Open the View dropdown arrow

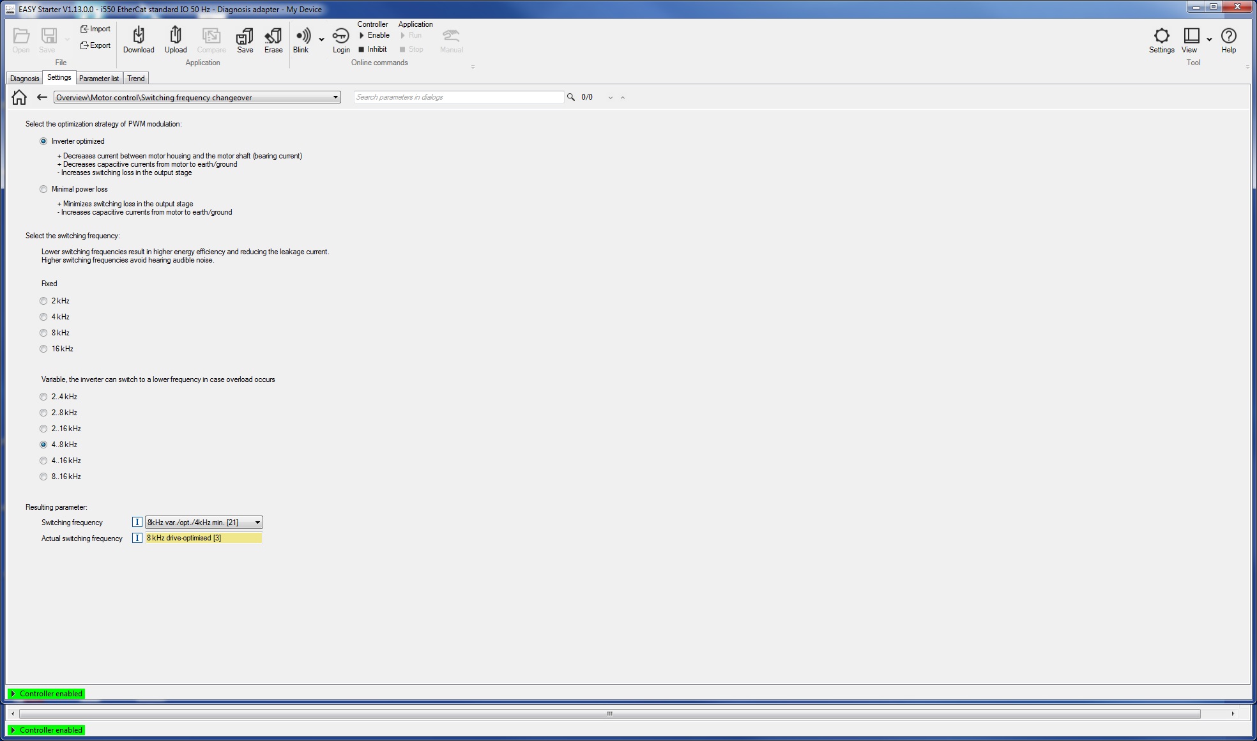[1209, 40]
